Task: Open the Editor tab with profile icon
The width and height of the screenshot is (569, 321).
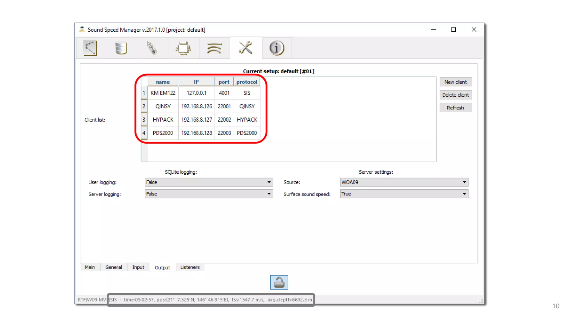Action: (90, 48)
